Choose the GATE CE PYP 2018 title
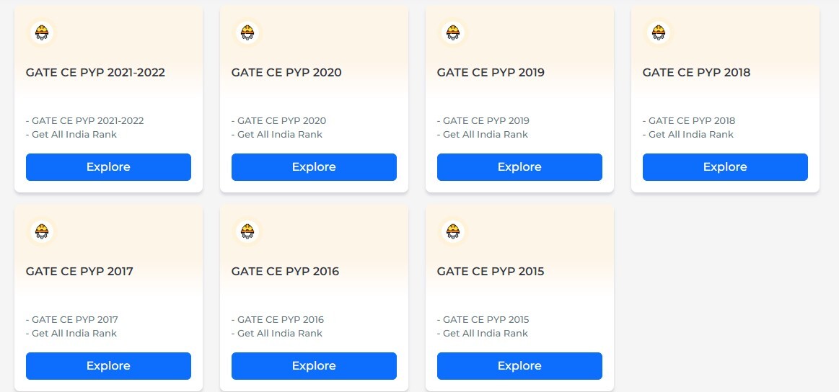The width and height of the screenshot is (839, 392). click(696, 73)
